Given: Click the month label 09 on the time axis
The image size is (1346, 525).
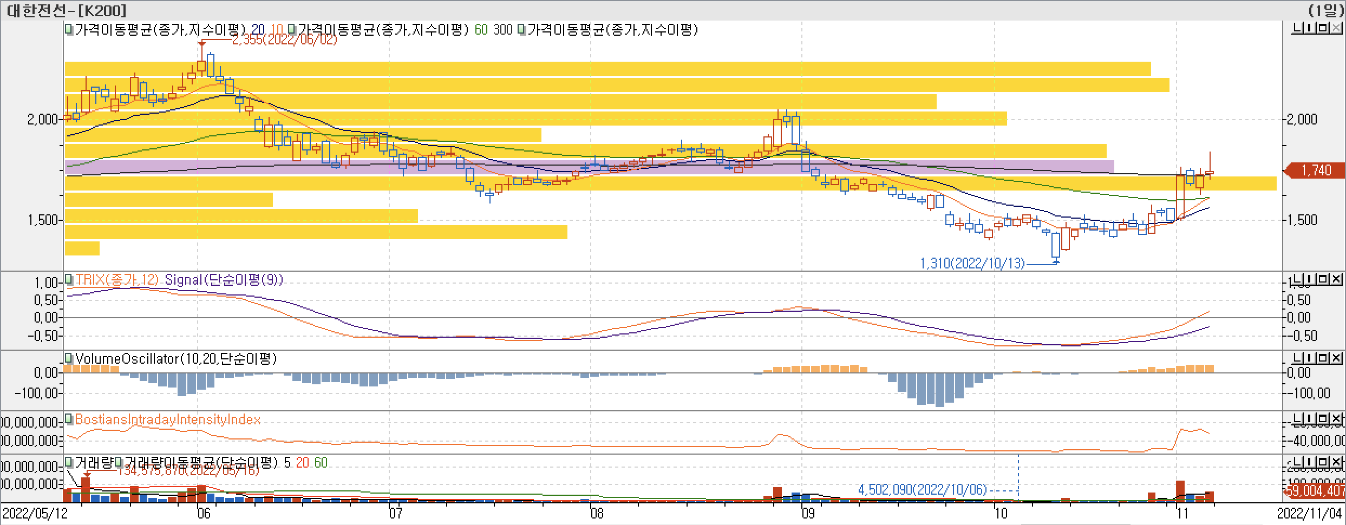Looking at the screenshot, I should (x=808, y=513).
